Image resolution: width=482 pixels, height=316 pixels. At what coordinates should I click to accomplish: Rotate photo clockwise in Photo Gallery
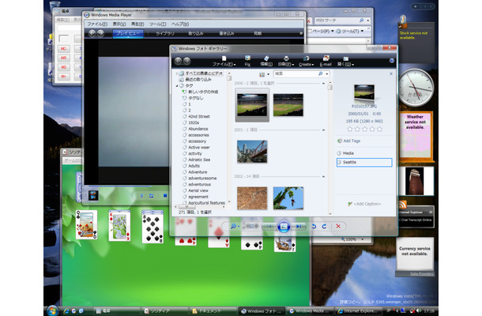point(324,226)
